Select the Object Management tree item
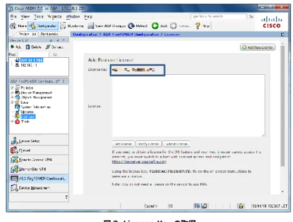The image size is (293, 222). pos(36,97)
